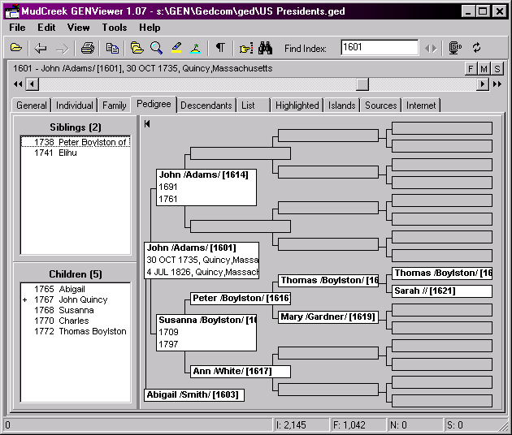Click the back arrow navigation icon
This screenshot has width=512, height=435.
[x=40, y=48]
